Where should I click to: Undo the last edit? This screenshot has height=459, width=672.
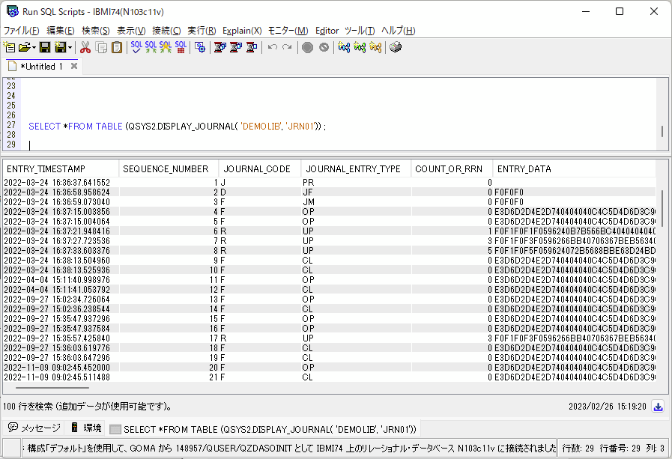pyautogui.click(x=272, y=47)
